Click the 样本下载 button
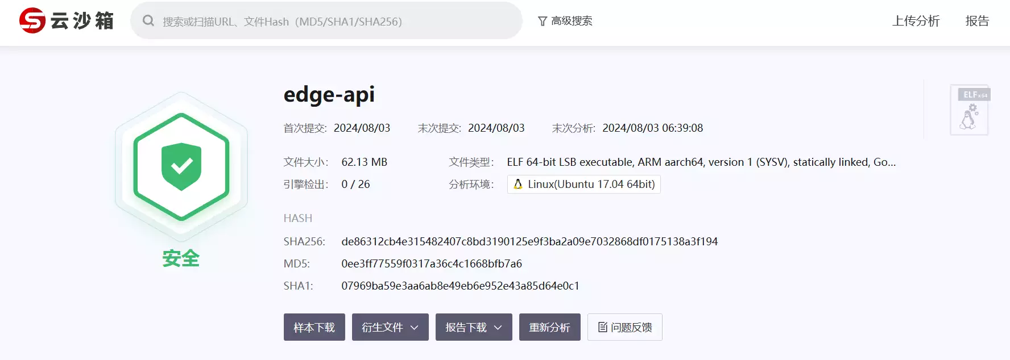This screenshot has width=1010, height=360. pos(314,328)
